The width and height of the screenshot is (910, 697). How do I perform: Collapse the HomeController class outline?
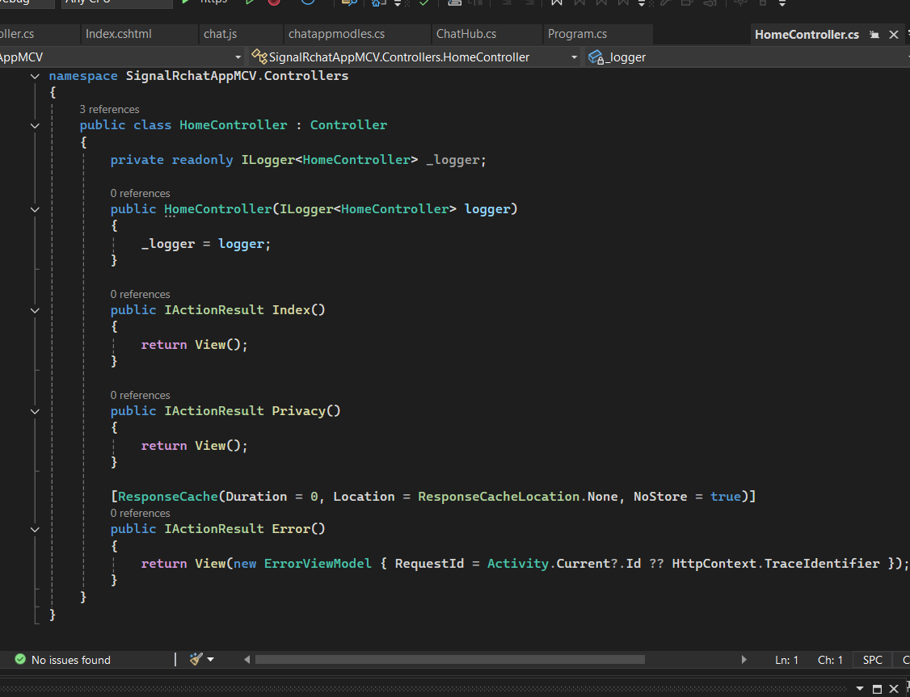pyautogui.click(x=35, y=125)
